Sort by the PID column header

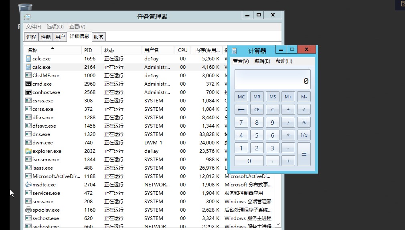pos(92,50)
